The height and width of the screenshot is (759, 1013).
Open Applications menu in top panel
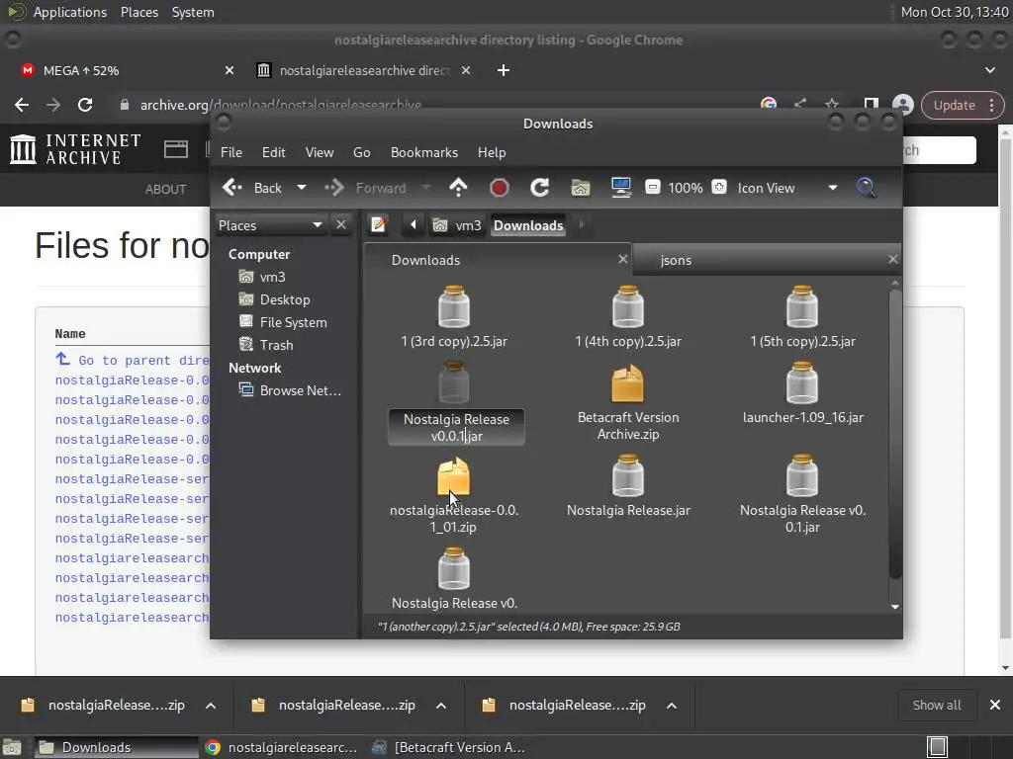[70, 12]
